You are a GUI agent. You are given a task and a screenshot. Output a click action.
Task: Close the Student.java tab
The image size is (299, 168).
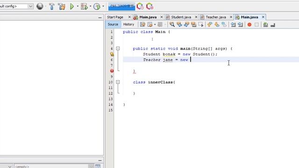196,17
